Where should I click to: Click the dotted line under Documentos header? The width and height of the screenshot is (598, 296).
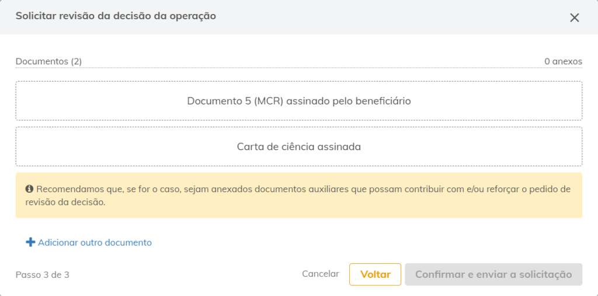click(x=299, y=68)
